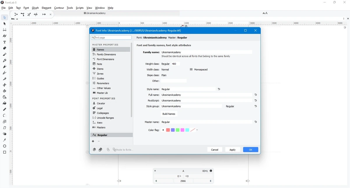Open the Contour menu
This screenshot has height=188, width=350.
click(x=59, y=8)
